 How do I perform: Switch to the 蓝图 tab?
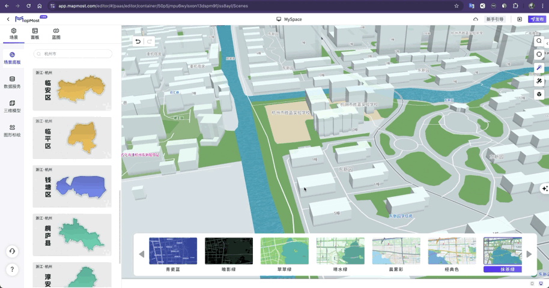[x=56, y=34]
